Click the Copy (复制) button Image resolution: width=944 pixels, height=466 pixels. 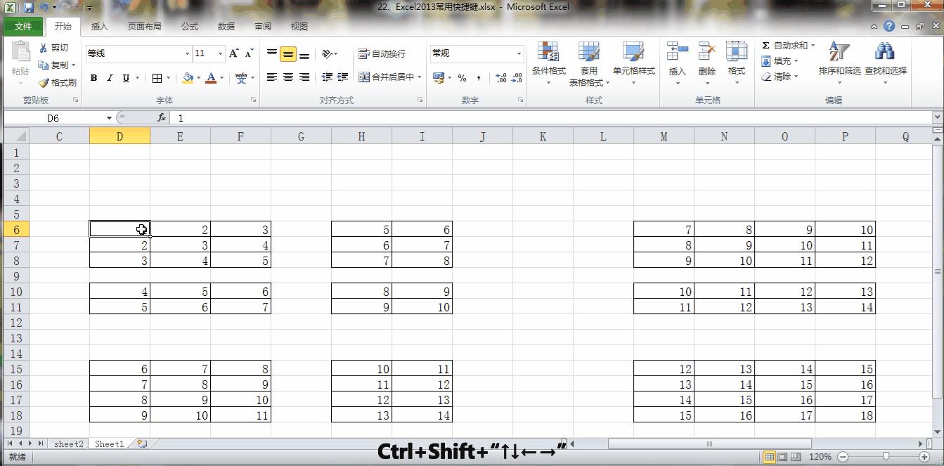coord(58,65)
